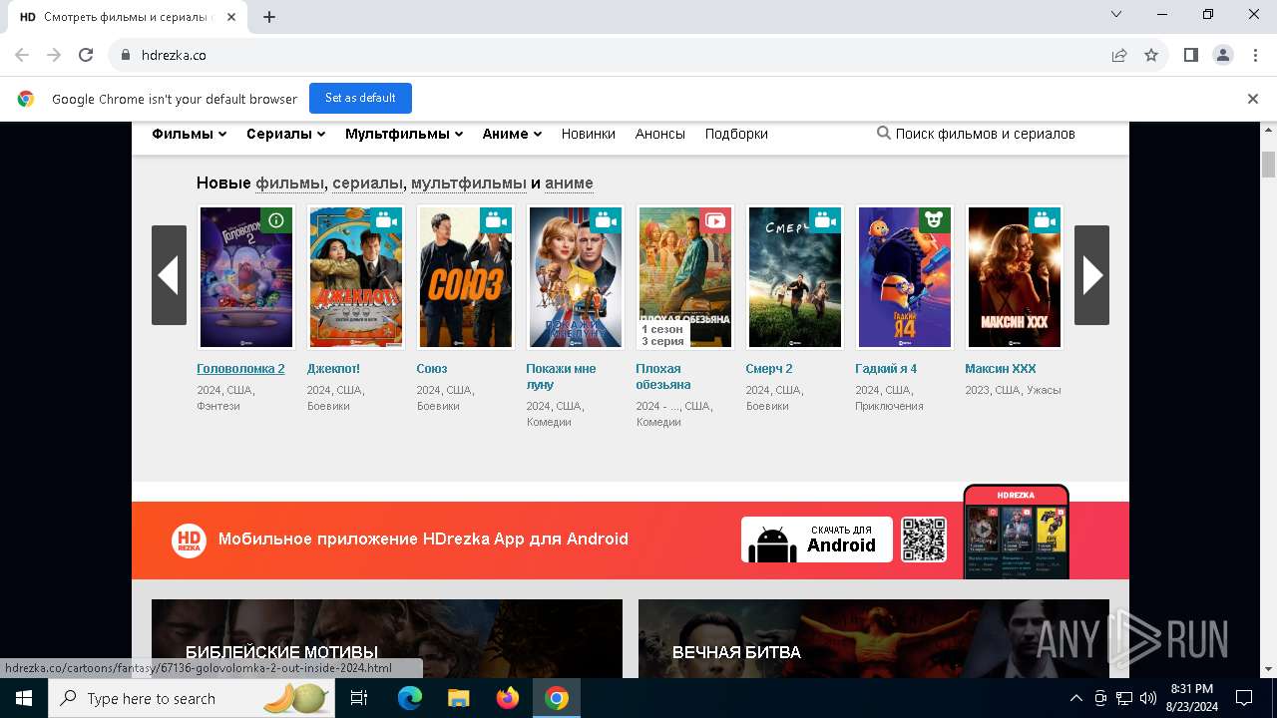Screen dimensions: 1277x718
Task: Open File Explorer from the taskbar
Action: click(x=458, y=698)
